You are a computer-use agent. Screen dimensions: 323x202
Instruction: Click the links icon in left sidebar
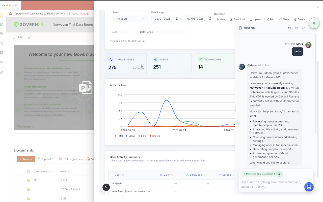(x=1, y=62)
